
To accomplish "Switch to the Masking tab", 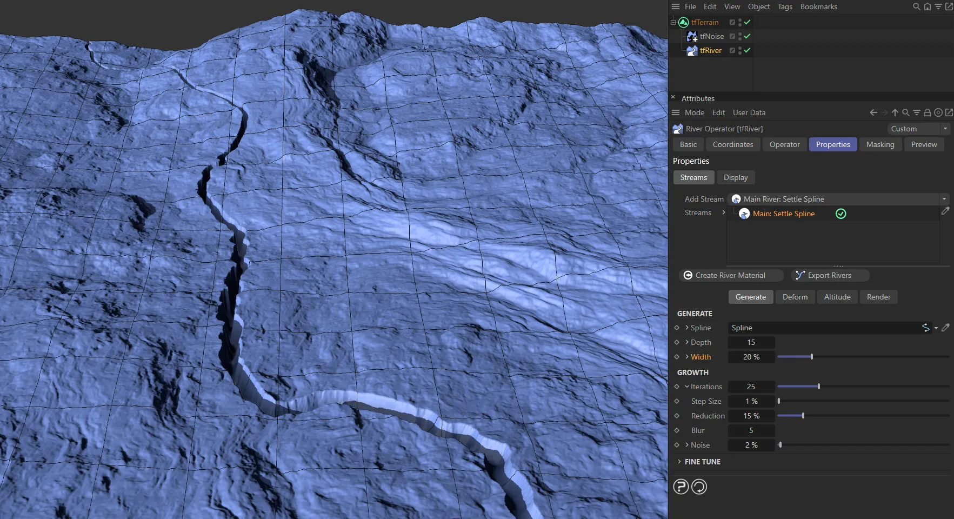I will [x=880, y=144].
